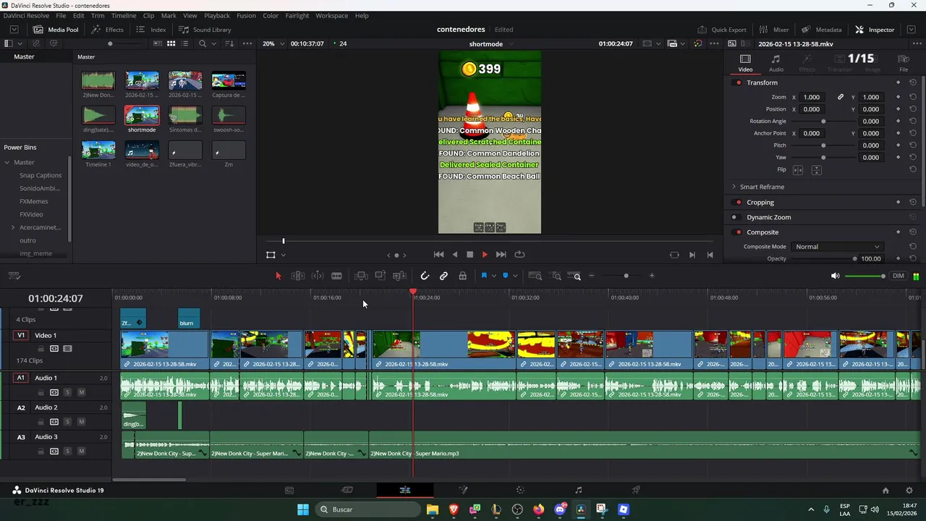The image size is (926, 521).
Task: Open viewer transform overlay dropdown arrow
Action: [283, 255]
